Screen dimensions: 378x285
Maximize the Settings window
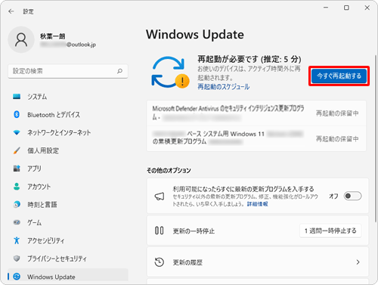[346, 8]
